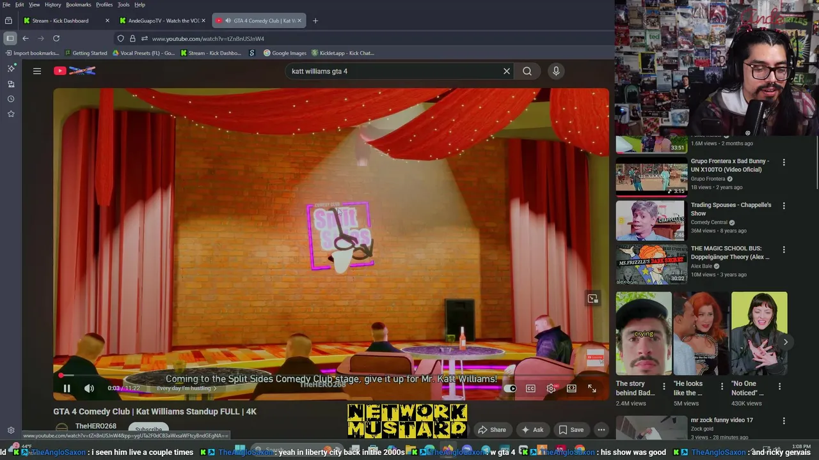Image resolution: width=819 pixels, height=460 pixels.
Task: Open sidebar bookmarks star icon
Action: [11, 114]
